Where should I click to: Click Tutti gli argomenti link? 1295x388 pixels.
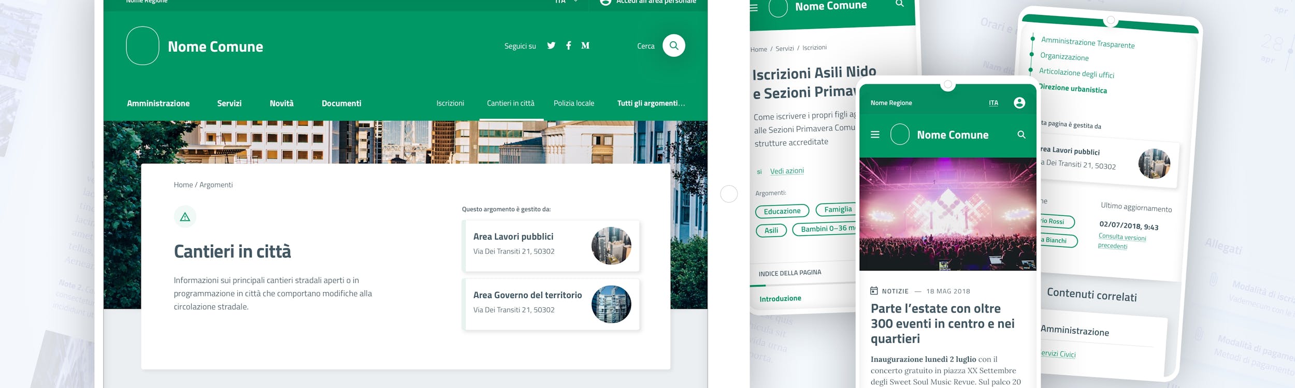[651, 103]
